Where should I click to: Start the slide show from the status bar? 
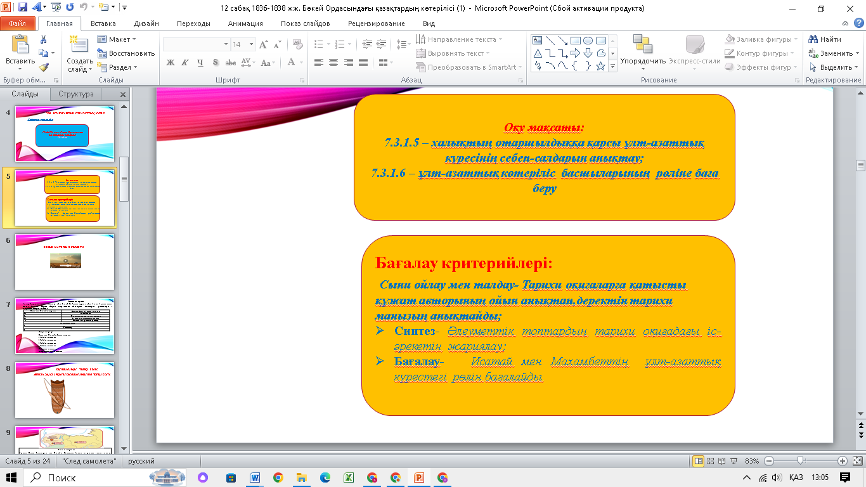coord(734,461)
